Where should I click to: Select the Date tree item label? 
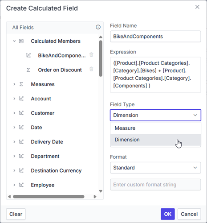(37, 128)
